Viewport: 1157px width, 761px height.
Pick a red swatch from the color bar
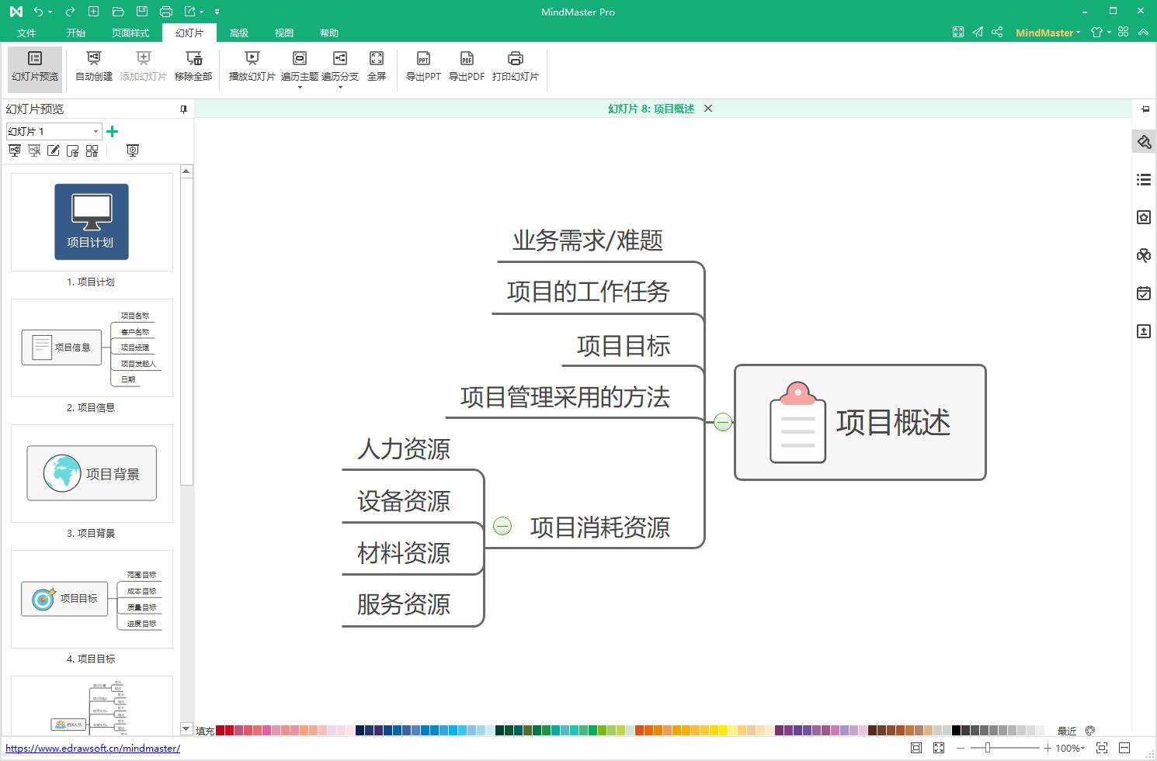(x=221, y=730)
